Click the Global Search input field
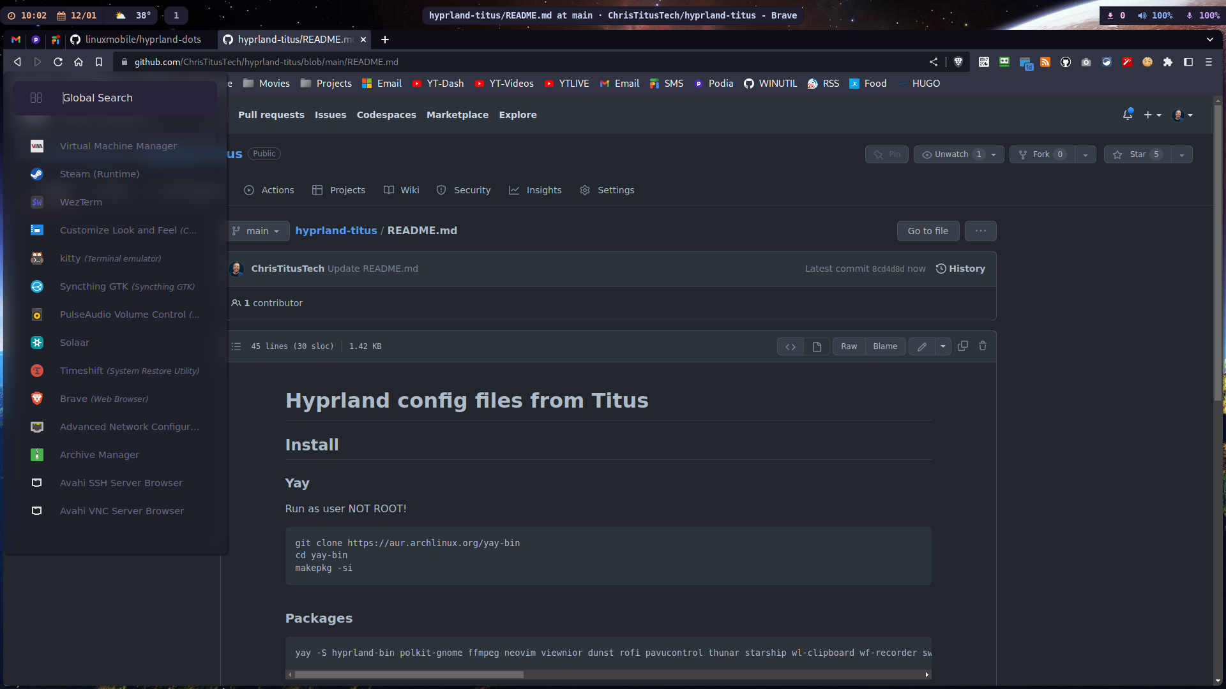 [x=115, y=98]
